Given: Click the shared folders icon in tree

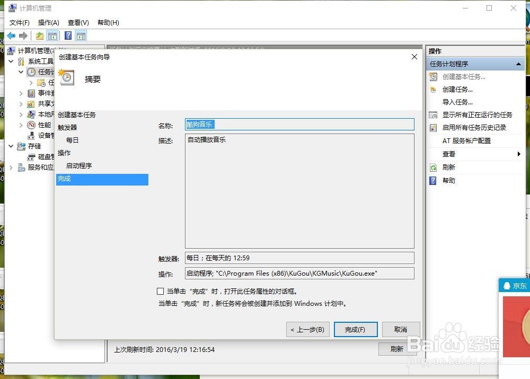Looking at the screenshot, I should 31,104.
